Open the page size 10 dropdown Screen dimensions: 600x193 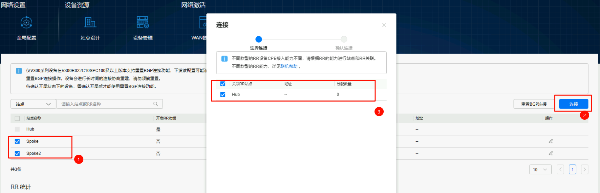pyautogui.click(x=540, y=169)
